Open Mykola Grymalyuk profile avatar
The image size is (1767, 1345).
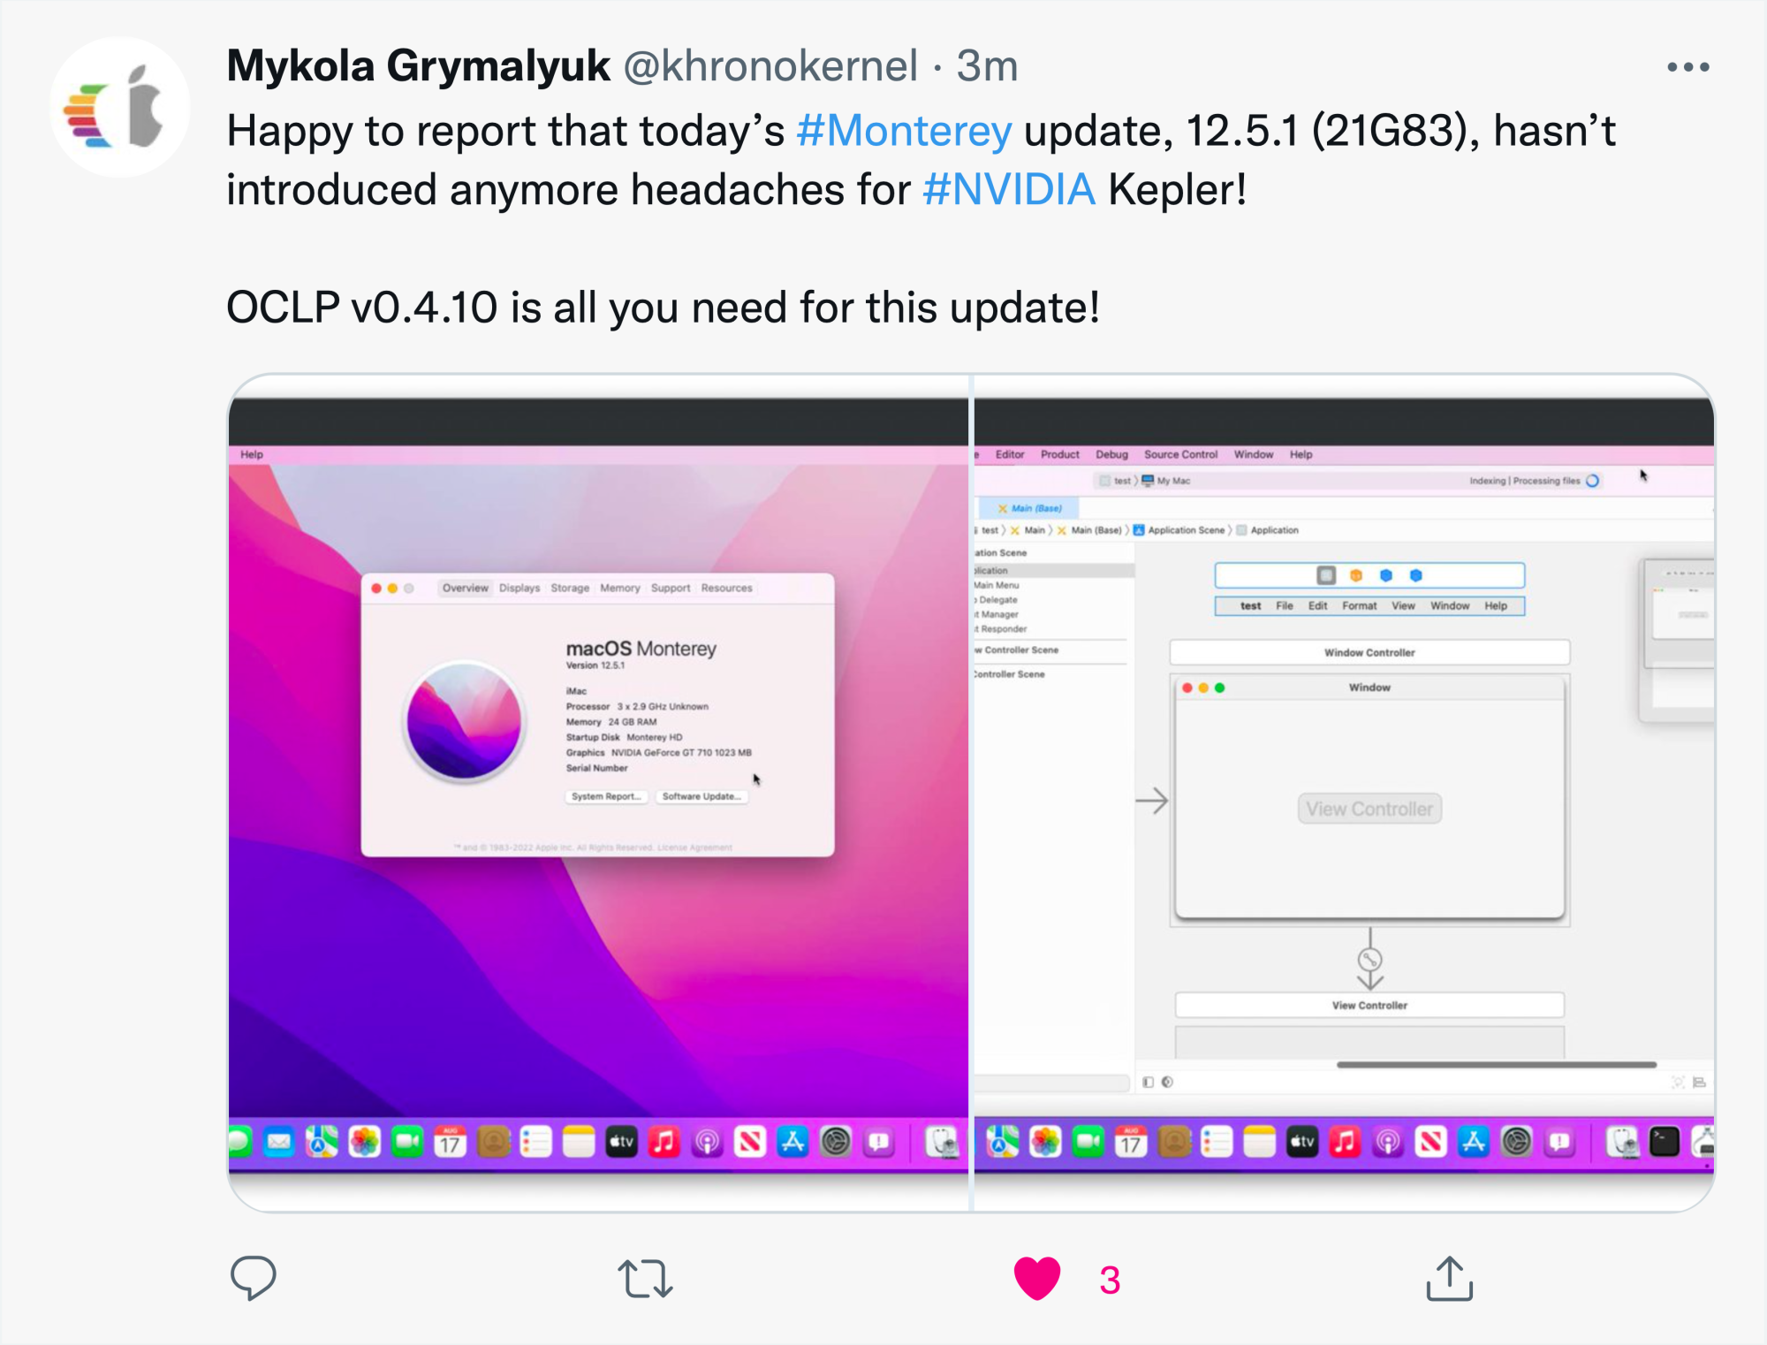pos(120,107)
